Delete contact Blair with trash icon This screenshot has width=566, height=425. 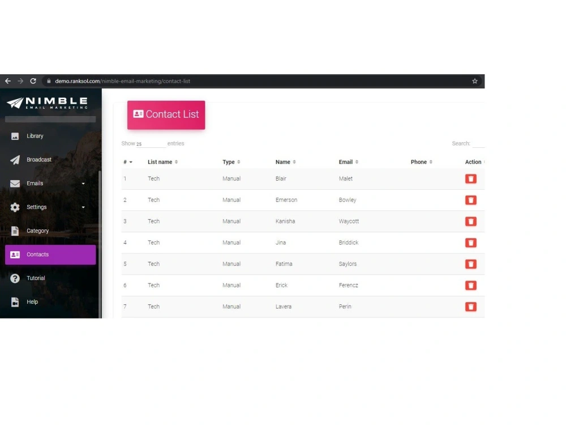click(471, 178)
